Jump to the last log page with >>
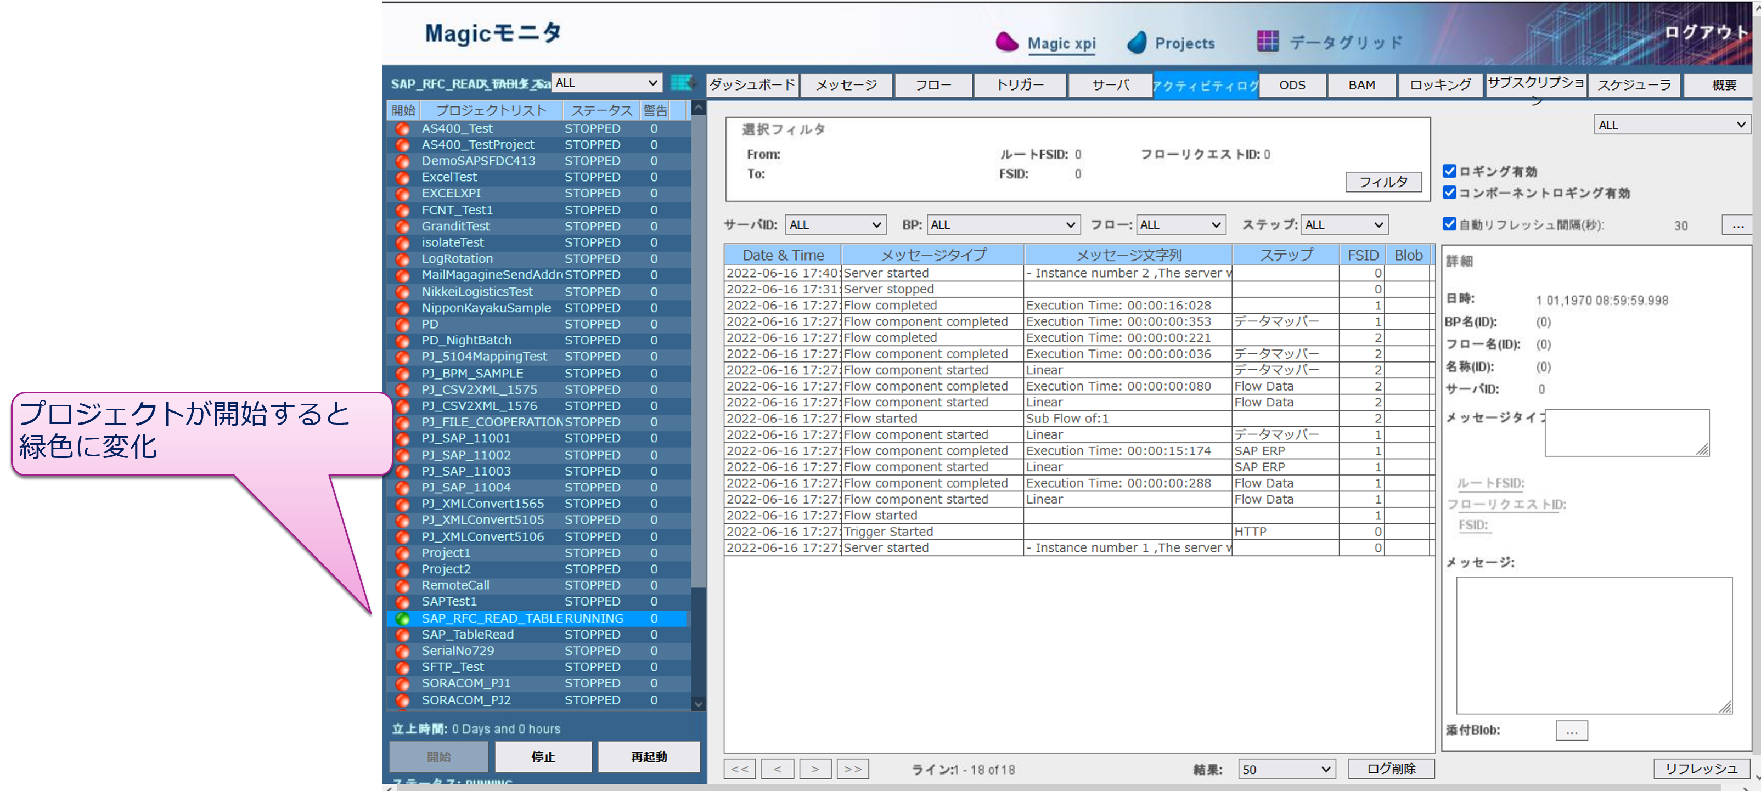Screen dimensions: 1761x791 pos(852,769)
